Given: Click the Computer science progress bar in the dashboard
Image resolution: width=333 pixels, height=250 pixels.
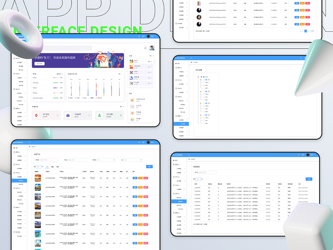Looking at the screenshot, I should click(x=56, y=98).
